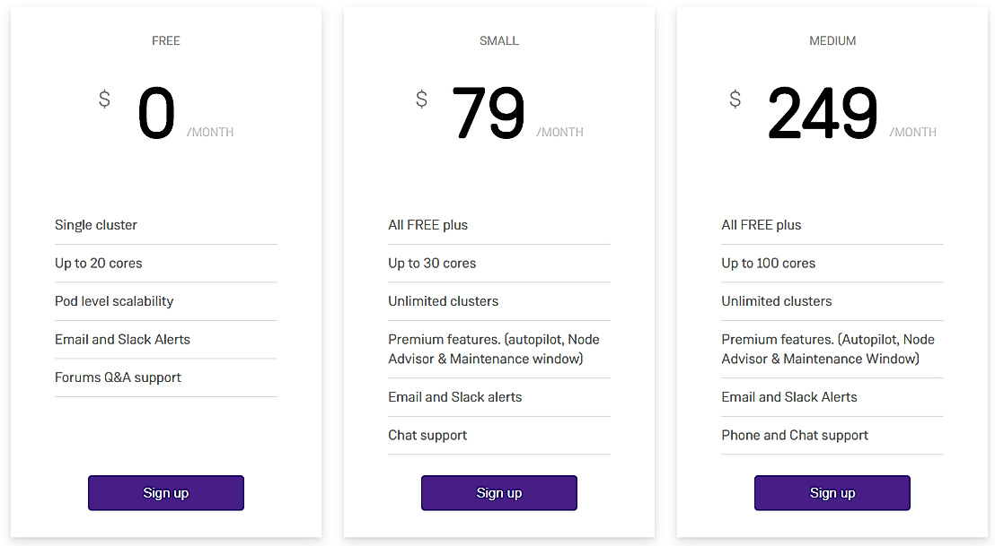Click Email and Slack Alerts in FREE plan
Screen dimensions: 995x546
coord(122,340)
